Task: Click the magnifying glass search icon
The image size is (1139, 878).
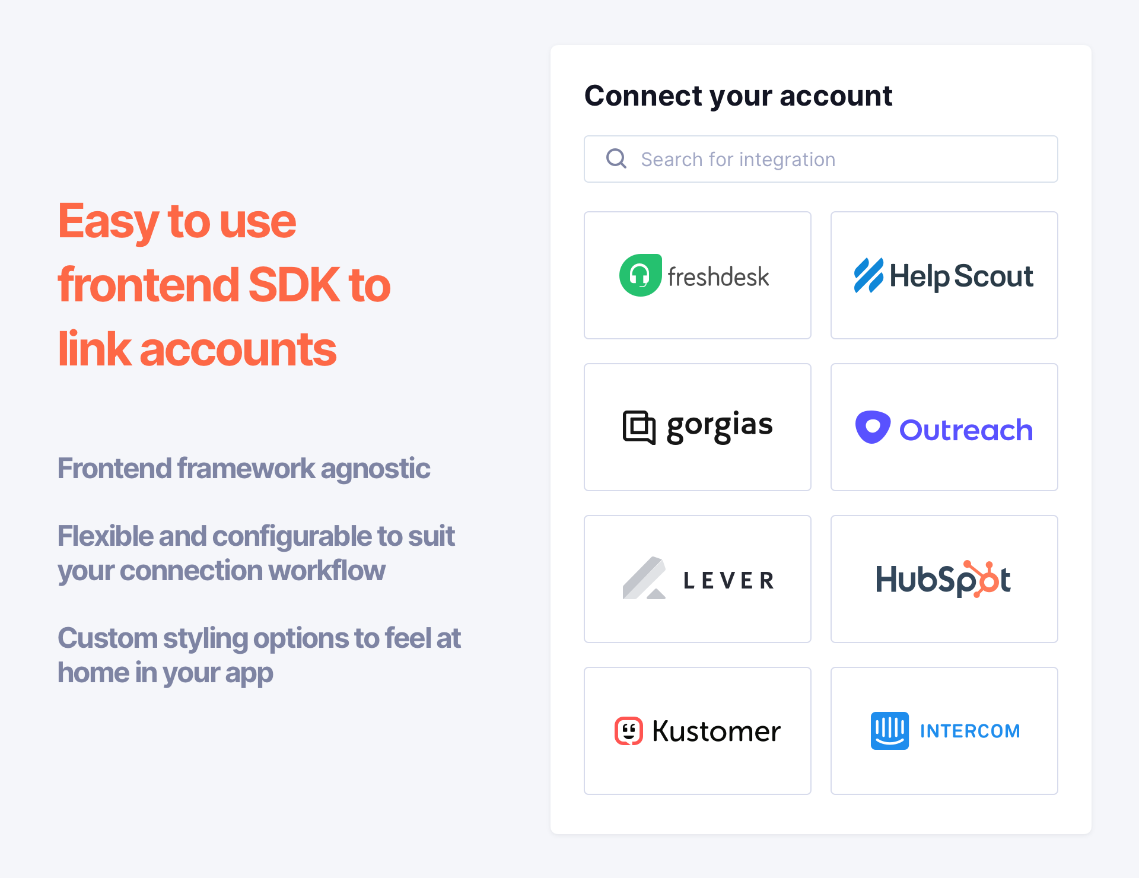Action: coord(616,159)
